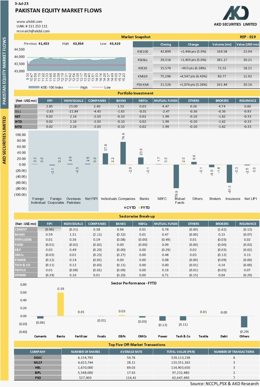The height and width of the screenshot is (387, 260).
Task: Select the DGKC company row
Action: coord(136,358)
